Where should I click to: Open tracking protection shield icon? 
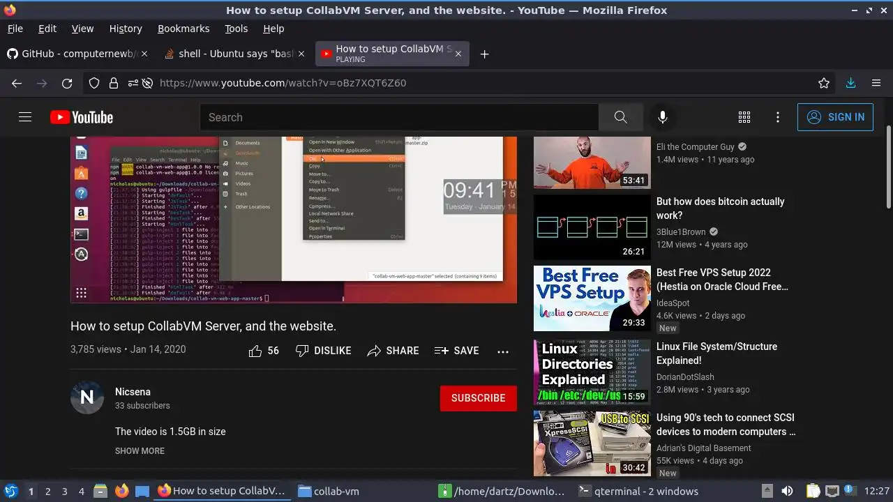[94, 83]
